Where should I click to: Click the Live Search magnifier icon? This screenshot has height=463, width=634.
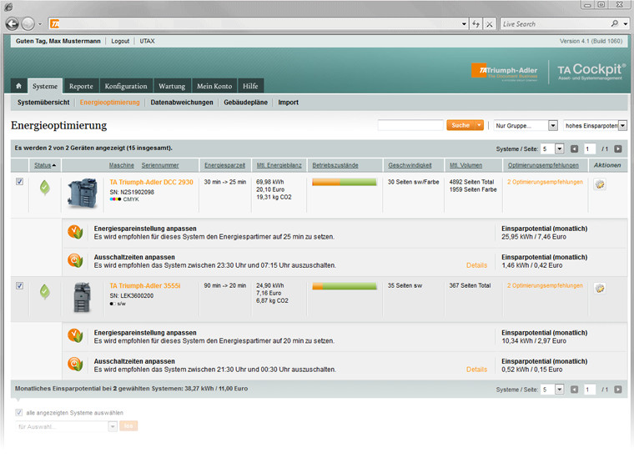(615, 24)
